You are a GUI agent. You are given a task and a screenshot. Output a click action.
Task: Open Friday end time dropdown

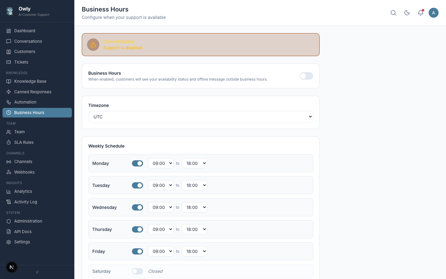point(195,251)
